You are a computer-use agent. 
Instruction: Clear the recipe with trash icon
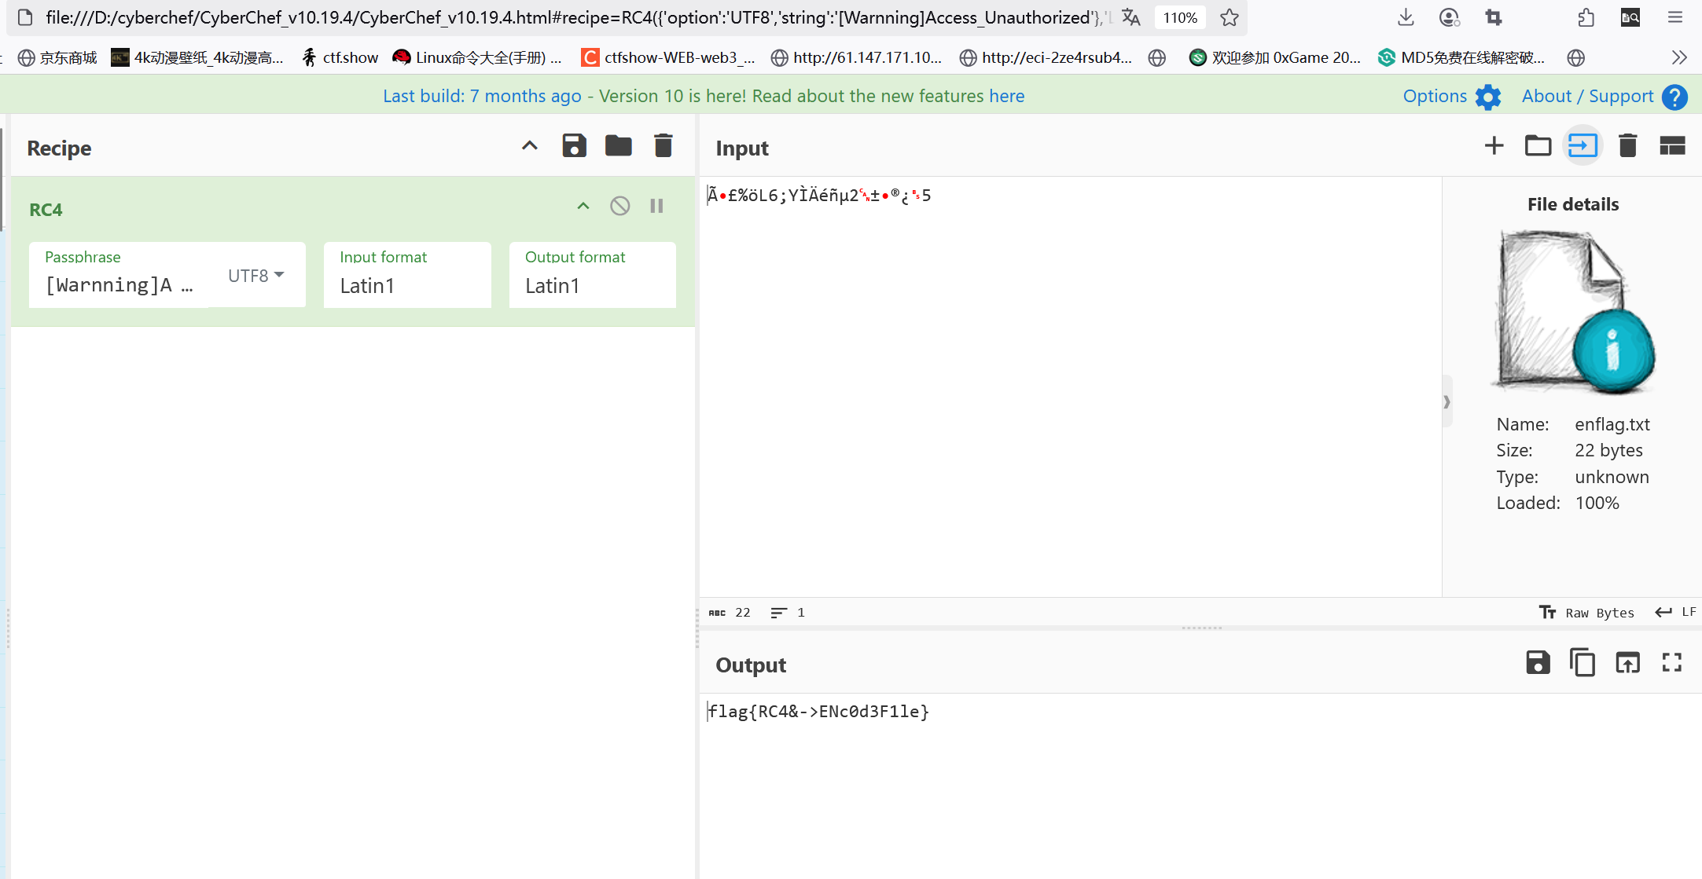click(x=663, y=146)
